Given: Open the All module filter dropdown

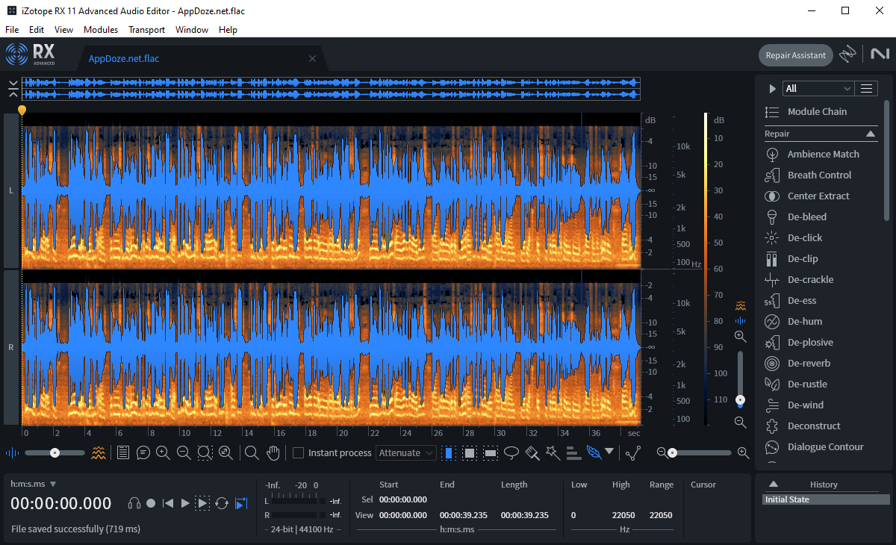Looking at the screenshot, I should click(x=818, y=88).
